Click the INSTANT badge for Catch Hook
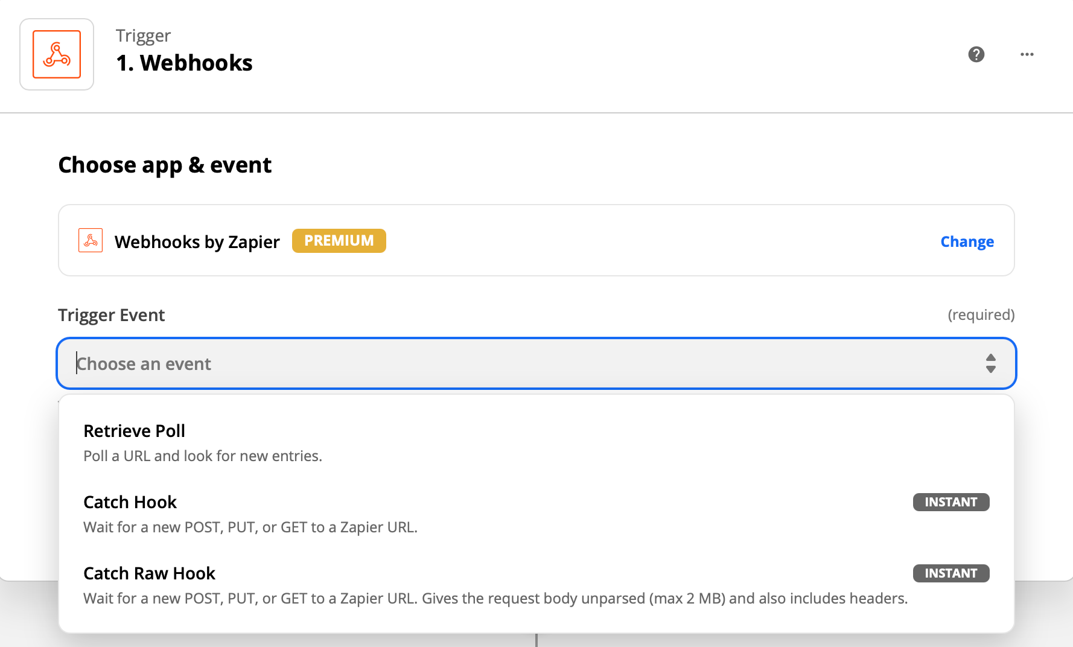Image resolution: width=1073 pixels, height=647 pixels. pos(950,502)
